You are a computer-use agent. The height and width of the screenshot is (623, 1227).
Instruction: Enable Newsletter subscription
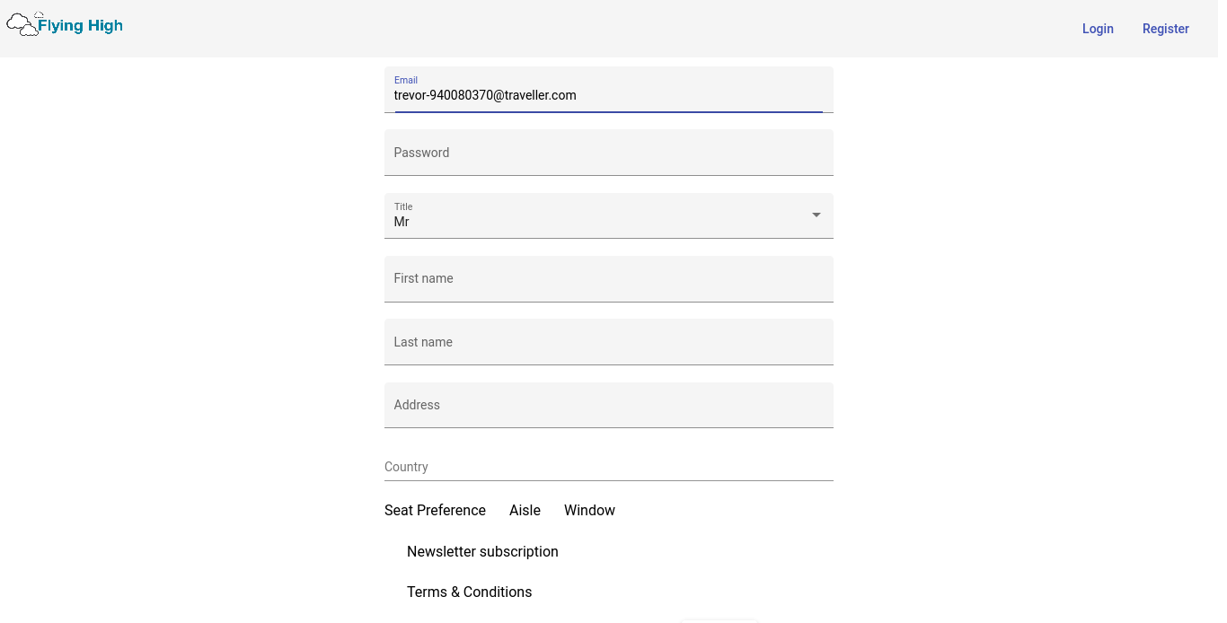coord(482,551)
